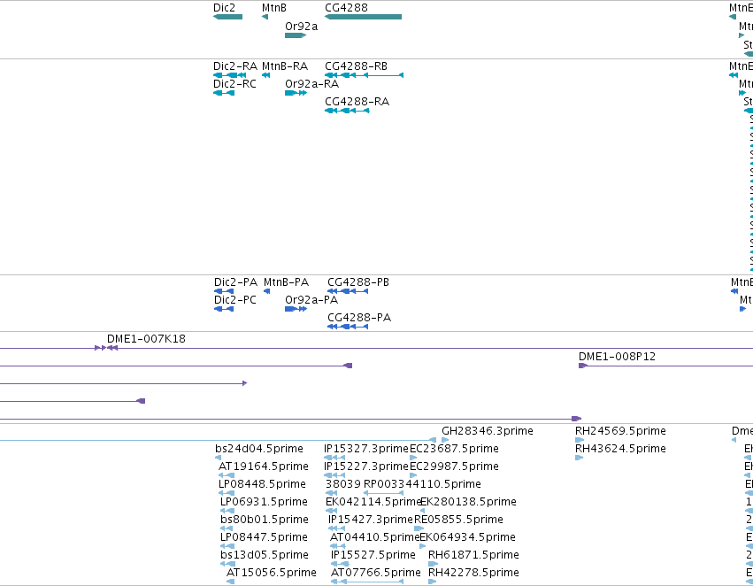This screenshot has width=753, height=586.
Task: Click EST LP08448.5prime
Action: (x=262, y=484)
